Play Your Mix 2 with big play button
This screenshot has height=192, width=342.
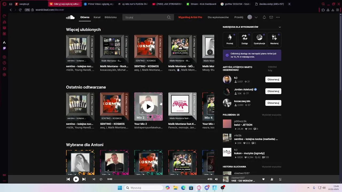148,107
